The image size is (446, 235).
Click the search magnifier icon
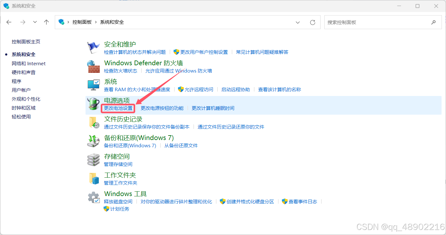click(x=434, y=22)
